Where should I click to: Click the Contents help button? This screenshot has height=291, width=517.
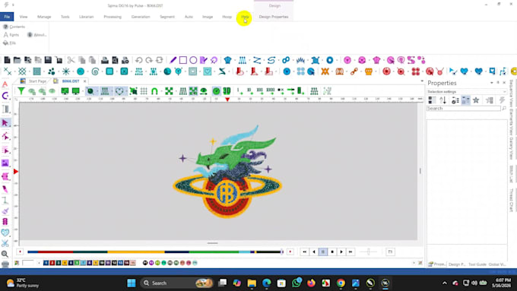tap(14, 27)
